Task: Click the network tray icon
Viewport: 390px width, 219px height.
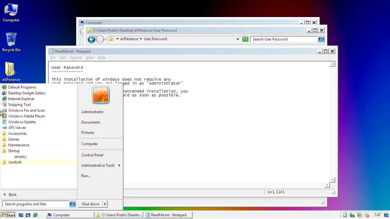Action: pyautogui.click(x=360, y=215)
